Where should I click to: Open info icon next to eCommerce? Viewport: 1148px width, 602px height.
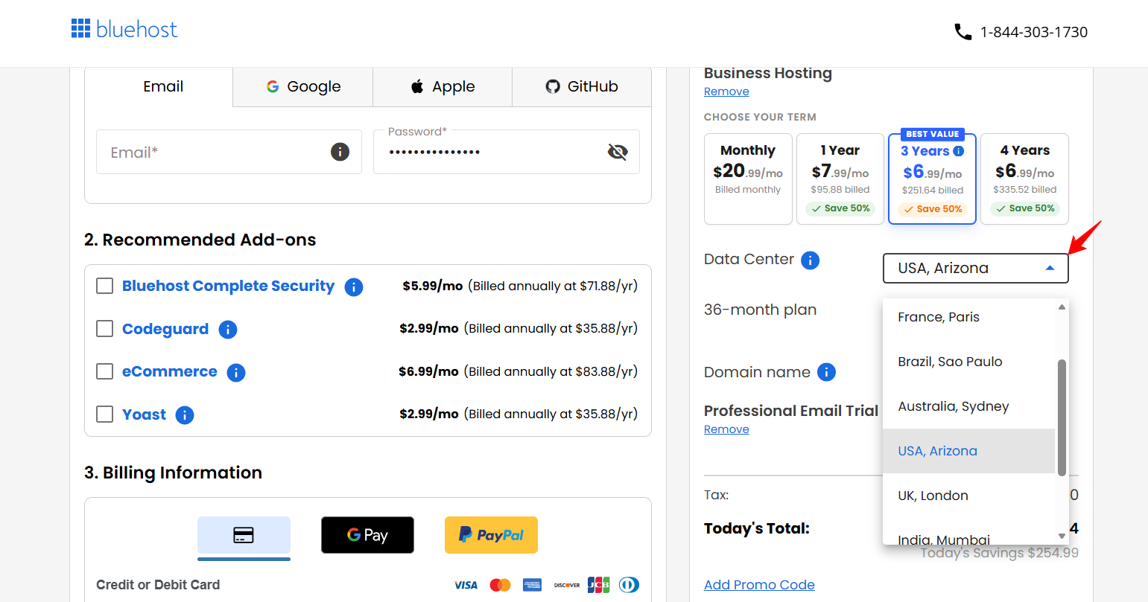pyautogui.click(x=236, y=372)
